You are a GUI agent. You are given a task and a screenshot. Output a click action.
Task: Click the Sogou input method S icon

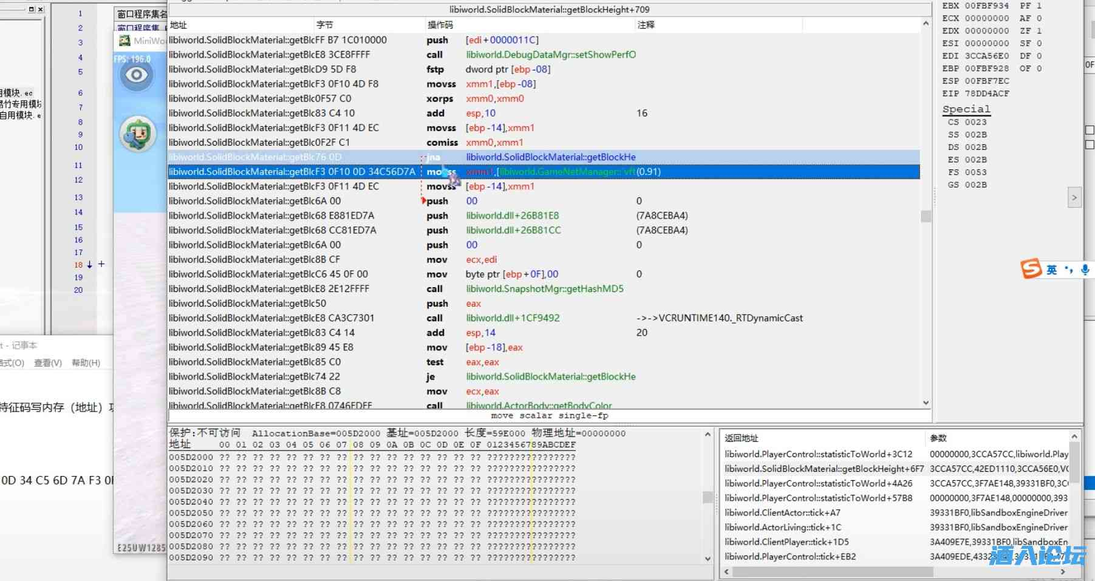tap(1031, 269)
